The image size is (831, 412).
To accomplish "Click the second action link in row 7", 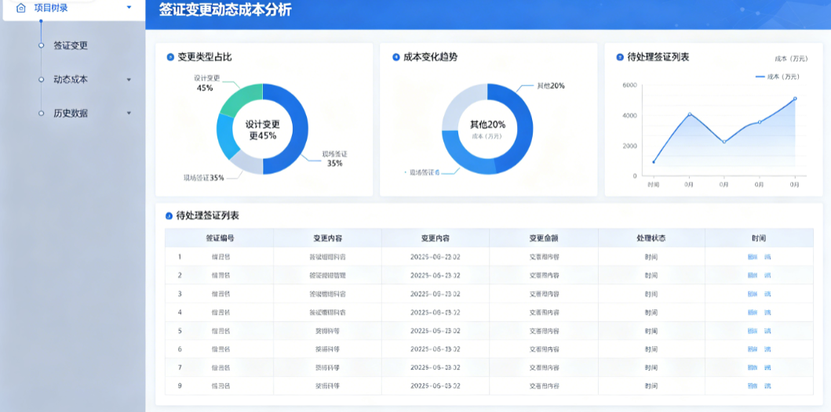I will coord(767,367).
